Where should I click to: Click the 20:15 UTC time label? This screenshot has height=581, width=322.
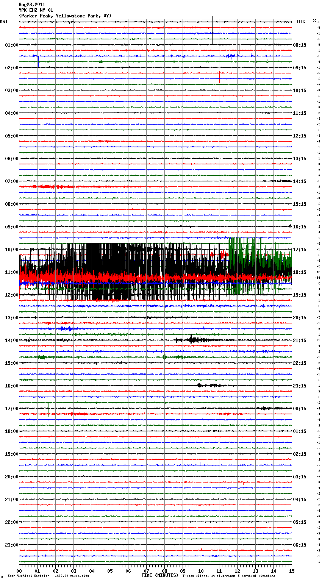point(300,318)
